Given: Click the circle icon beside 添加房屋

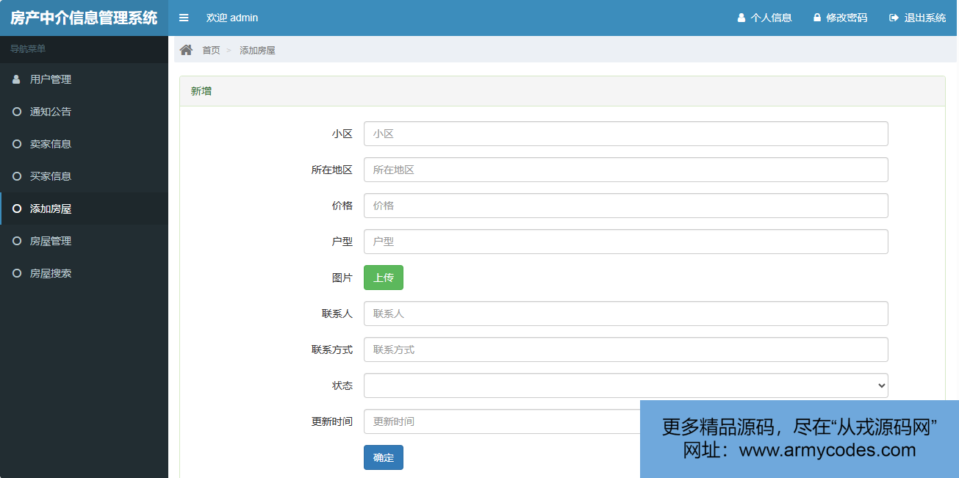Looking at the screenshot, I should [x=17, y=209].
